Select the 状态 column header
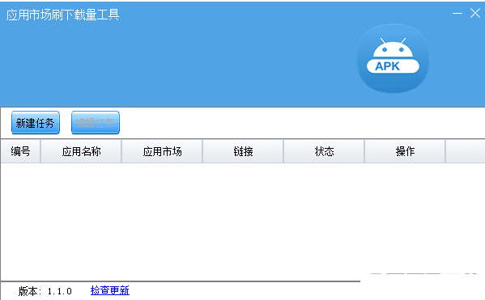The height and width of the screenshot is (300, 485). point(324,151)
